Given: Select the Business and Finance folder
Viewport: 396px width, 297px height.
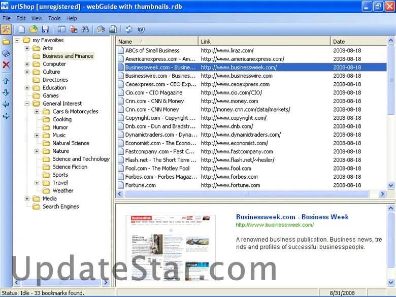Looking at the screenshot, I should pos(68,56).
